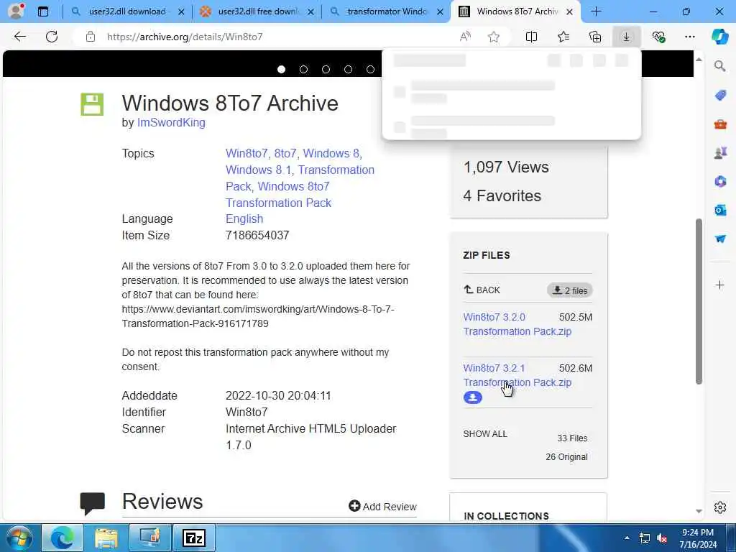The width and height of the screenshot is (736, 552).
Task: Click BACK in ZIP files list
Action: (482, 290)
